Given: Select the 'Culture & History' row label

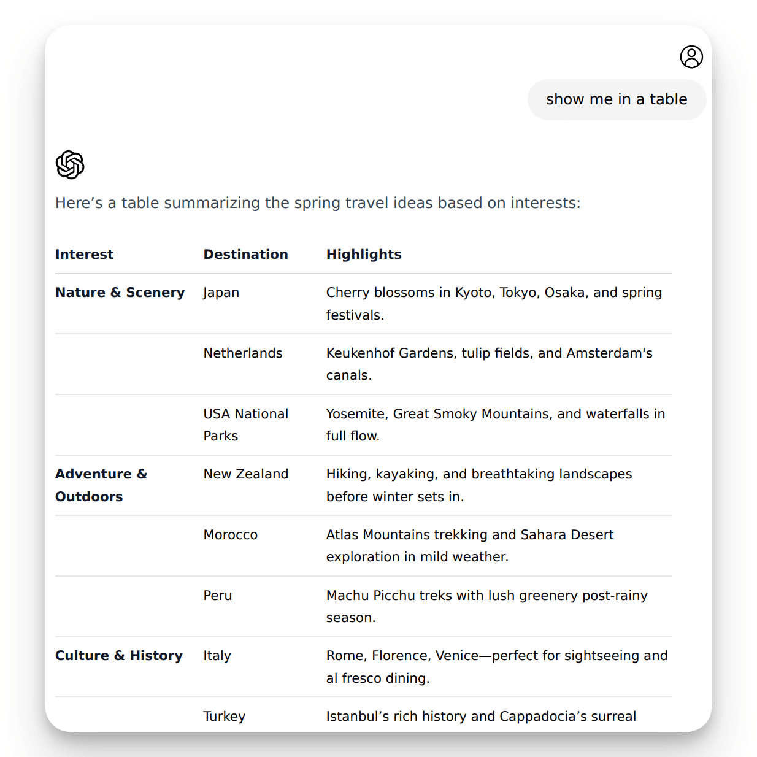Looking at the screenshot, I should point(119,655).
